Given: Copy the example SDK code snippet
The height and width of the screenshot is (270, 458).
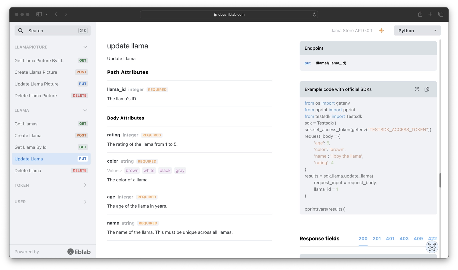Looking at the screenshot, I should 427,89.
